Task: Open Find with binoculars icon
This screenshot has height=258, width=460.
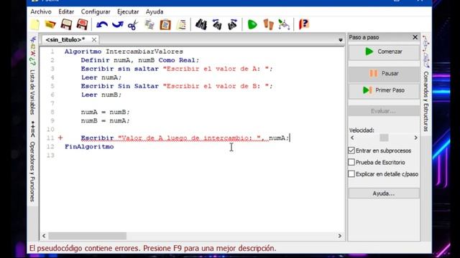Action: pos(201,24)
